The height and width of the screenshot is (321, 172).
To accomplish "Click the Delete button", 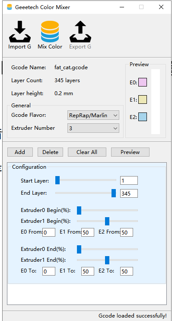I will point(50,152).
